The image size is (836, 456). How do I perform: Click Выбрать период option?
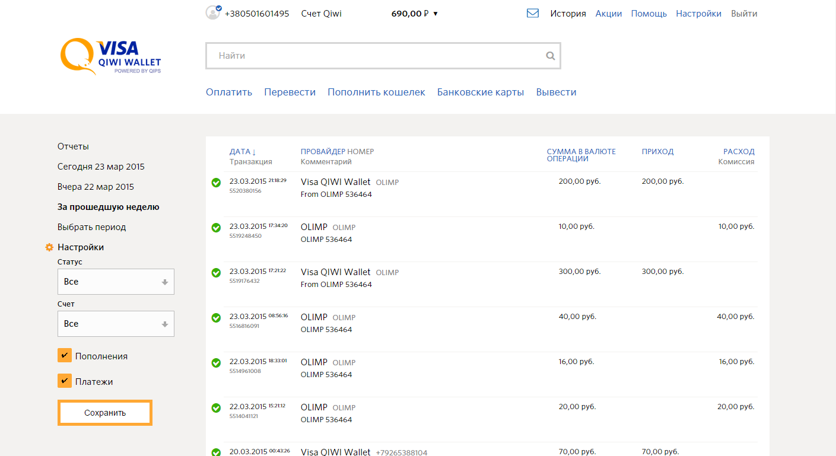[91, 227]
